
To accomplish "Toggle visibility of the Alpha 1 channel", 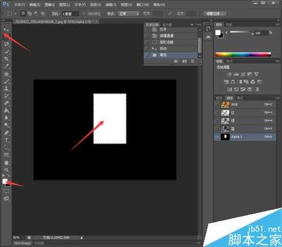I will click(217, 137).
